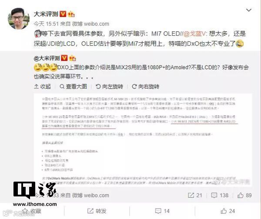Open the 14 comments section
The image size is (261, 219).
pos(162,211)
